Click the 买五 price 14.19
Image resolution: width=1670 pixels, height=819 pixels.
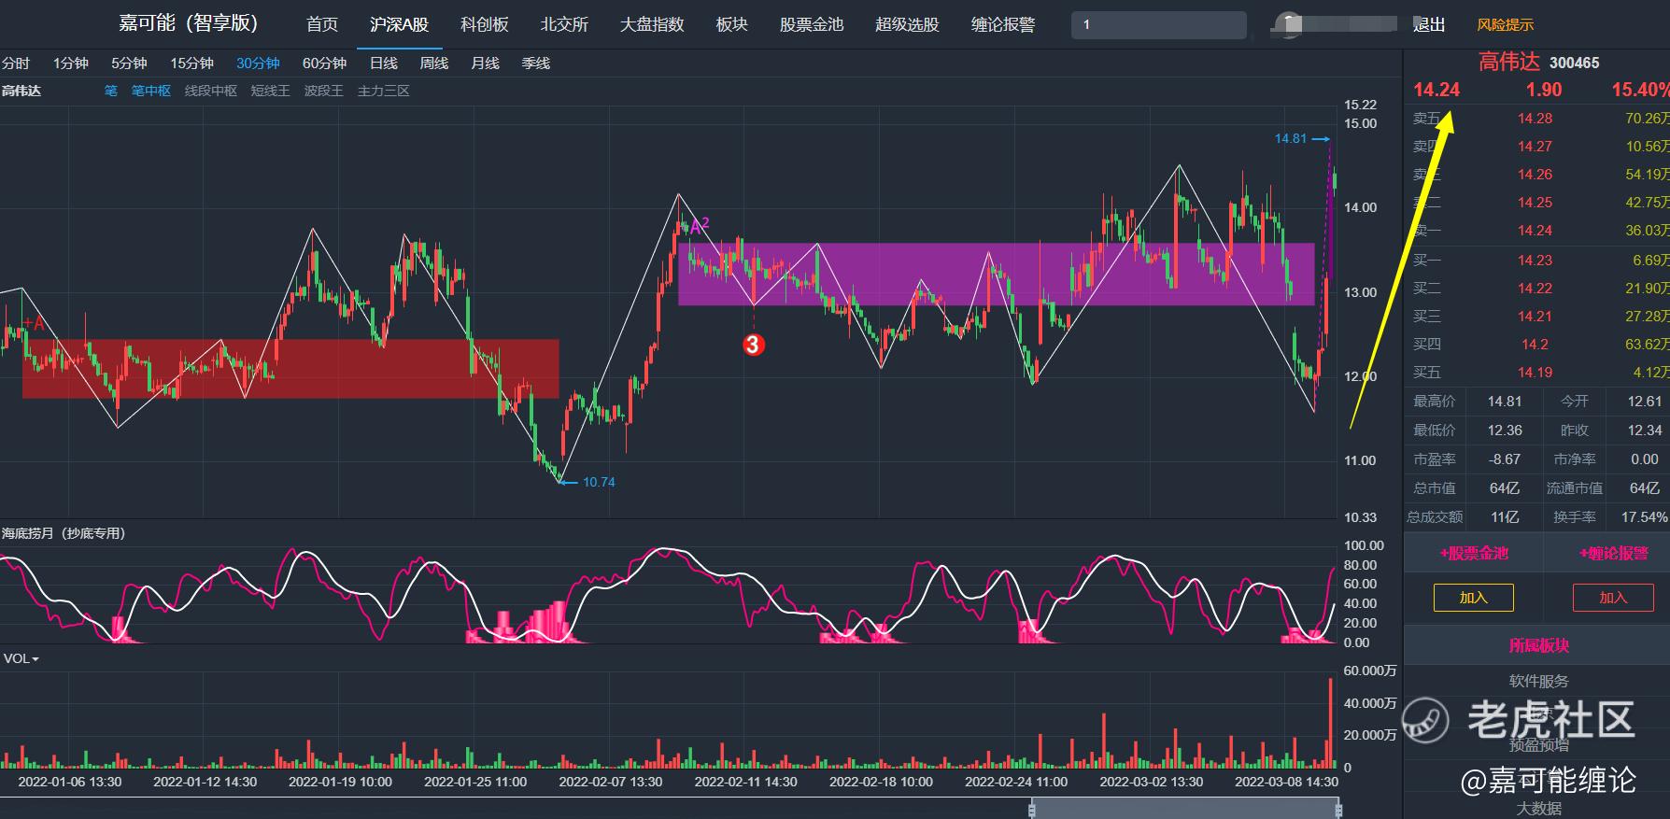click(1535, 373)
